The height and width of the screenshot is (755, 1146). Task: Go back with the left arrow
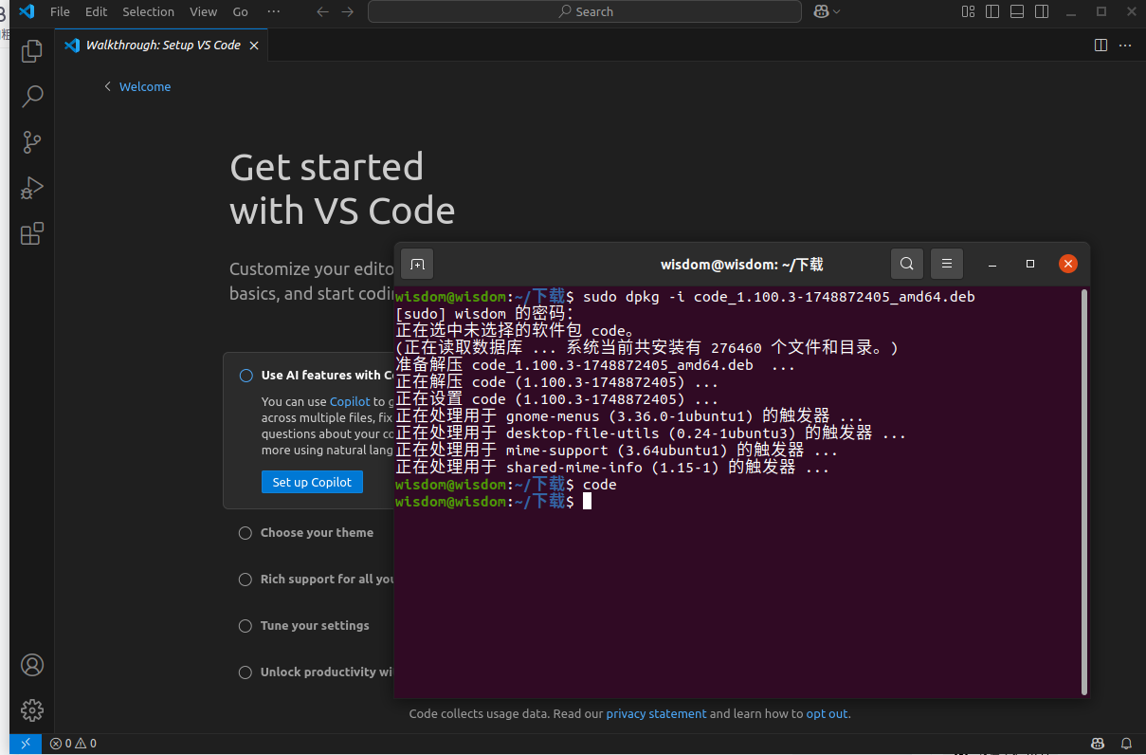[322, 11]
